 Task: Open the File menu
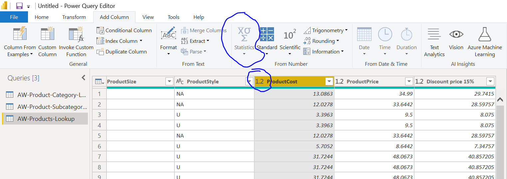pyautogui.click(x=14, y=17)
